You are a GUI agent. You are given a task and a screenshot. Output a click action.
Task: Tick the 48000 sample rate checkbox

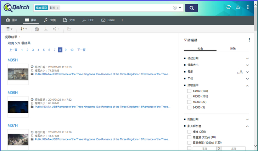(x=189, y=96)
